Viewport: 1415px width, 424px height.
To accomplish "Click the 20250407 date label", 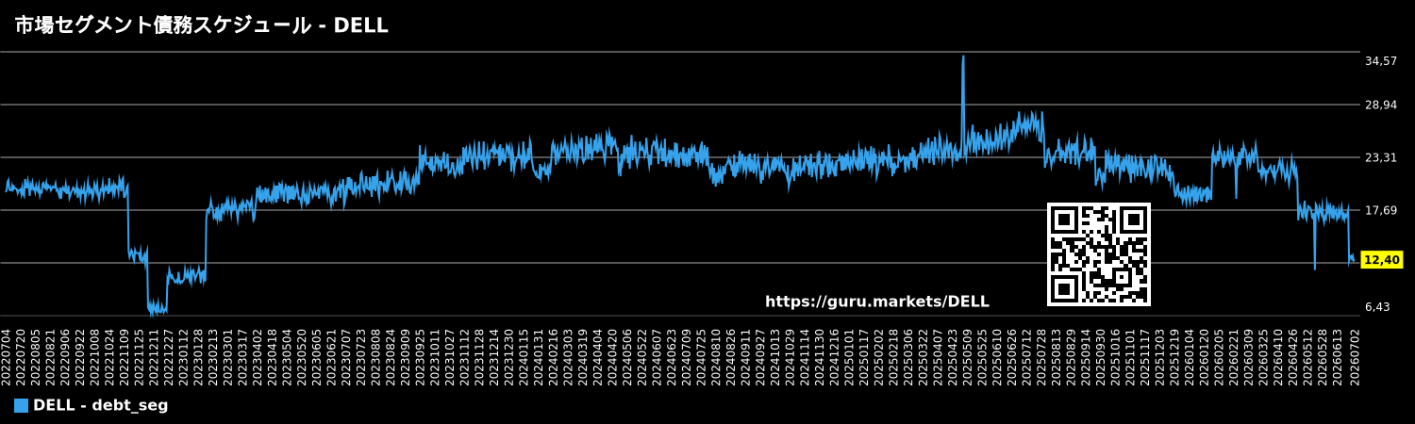I will point(937,356).
